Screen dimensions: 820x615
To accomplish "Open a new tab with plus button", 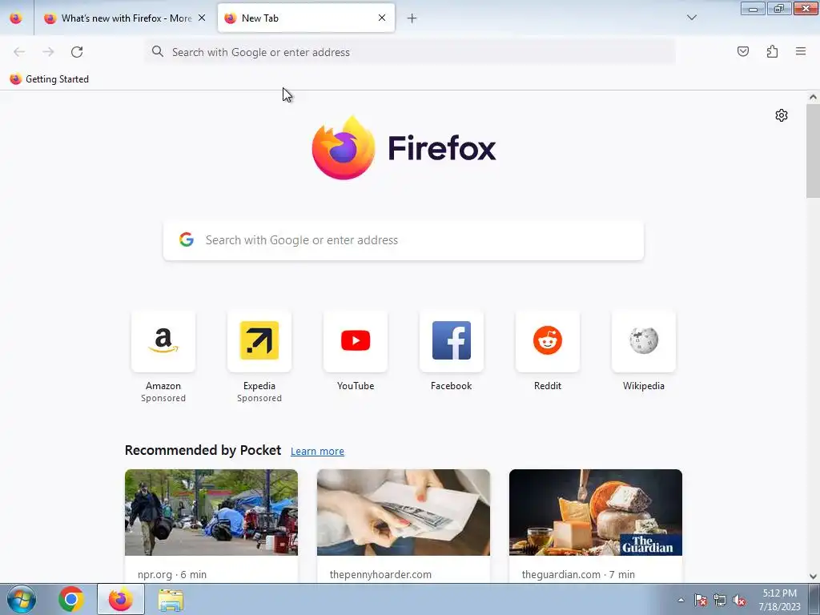I will (x=412, y=18).
